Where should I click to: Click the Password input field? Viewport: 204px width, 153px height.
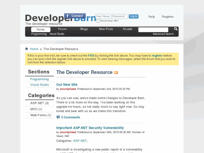120,16
